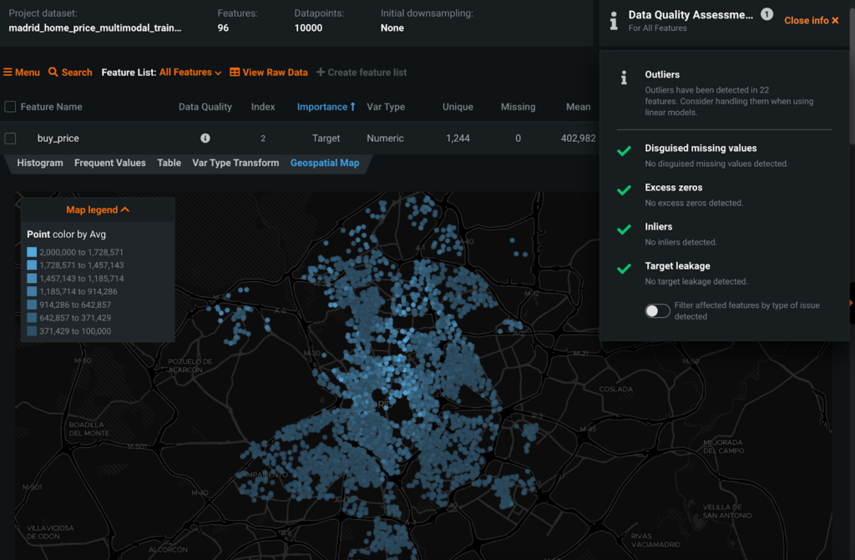Screen dimensions: 855x560
Task: Click the Index column header
Action: [x=263, y=107]
